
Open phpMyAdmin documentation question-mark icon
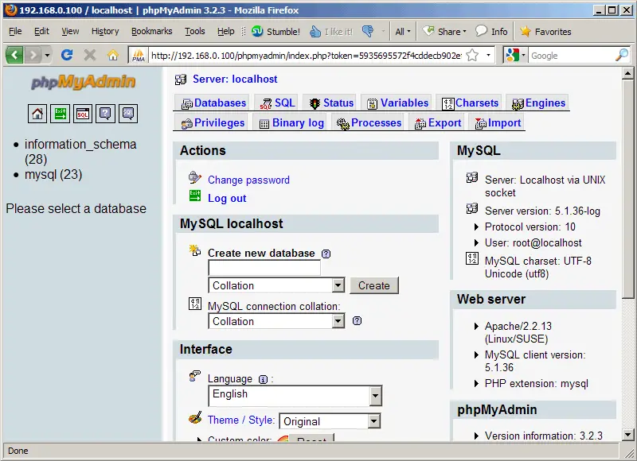tap(105, 114)
